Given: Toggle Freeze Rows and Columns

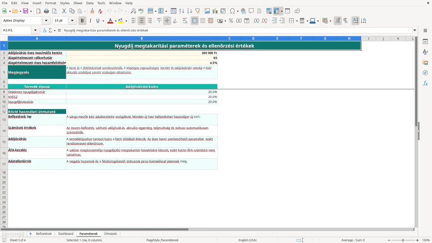Looking at the screenshot, I should [x=276, y=11].
